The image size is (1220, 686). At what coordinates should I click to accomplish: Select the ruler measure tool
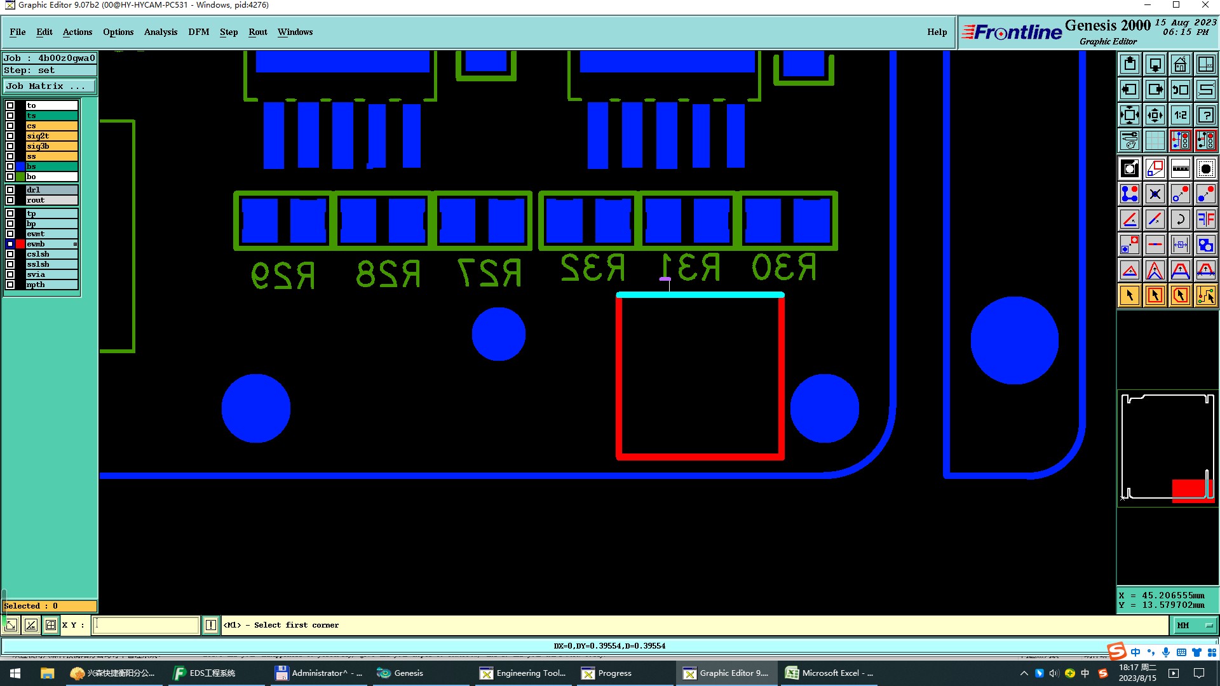1180,168
